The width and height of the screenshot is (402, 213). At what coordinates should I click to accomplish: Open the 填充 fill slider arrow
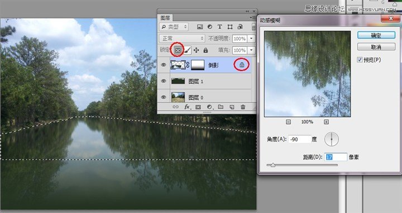coord(251,50)
